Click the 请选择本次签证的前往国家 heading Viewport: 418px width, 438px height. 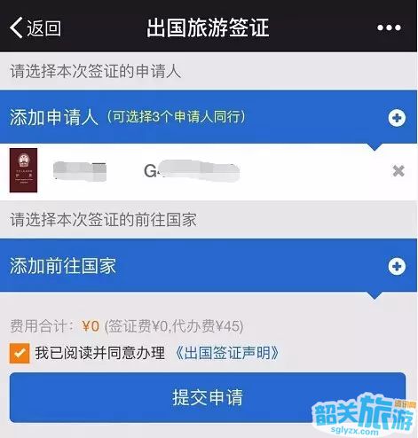[x=103, y=220]
